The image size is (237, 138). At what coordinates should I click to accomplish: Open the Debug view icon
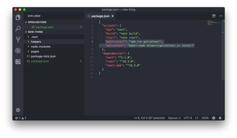(18, 50)
